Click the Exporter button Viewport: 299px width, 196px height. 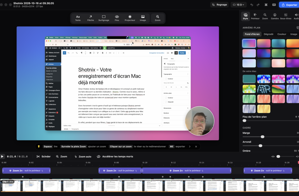[x=289, y=5]
